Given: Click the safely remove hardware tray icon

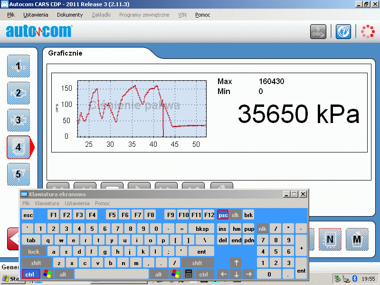Looking at the screenshot, I should (x=337, y=279).
